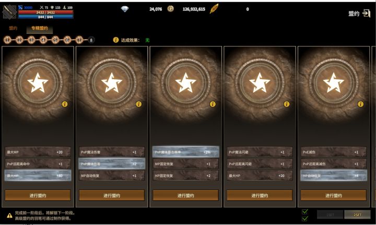The image size is (376, 225).
Task: Select stage 3 in the progress track
Action: pos(31,40)
